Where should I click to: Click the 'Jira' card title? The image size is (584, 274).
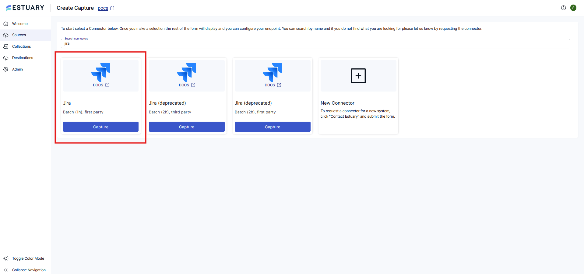click(67, 103)
